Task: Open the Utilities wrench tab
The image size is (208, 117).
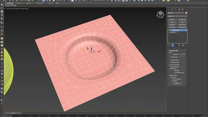Action: (x=186, y=9)
